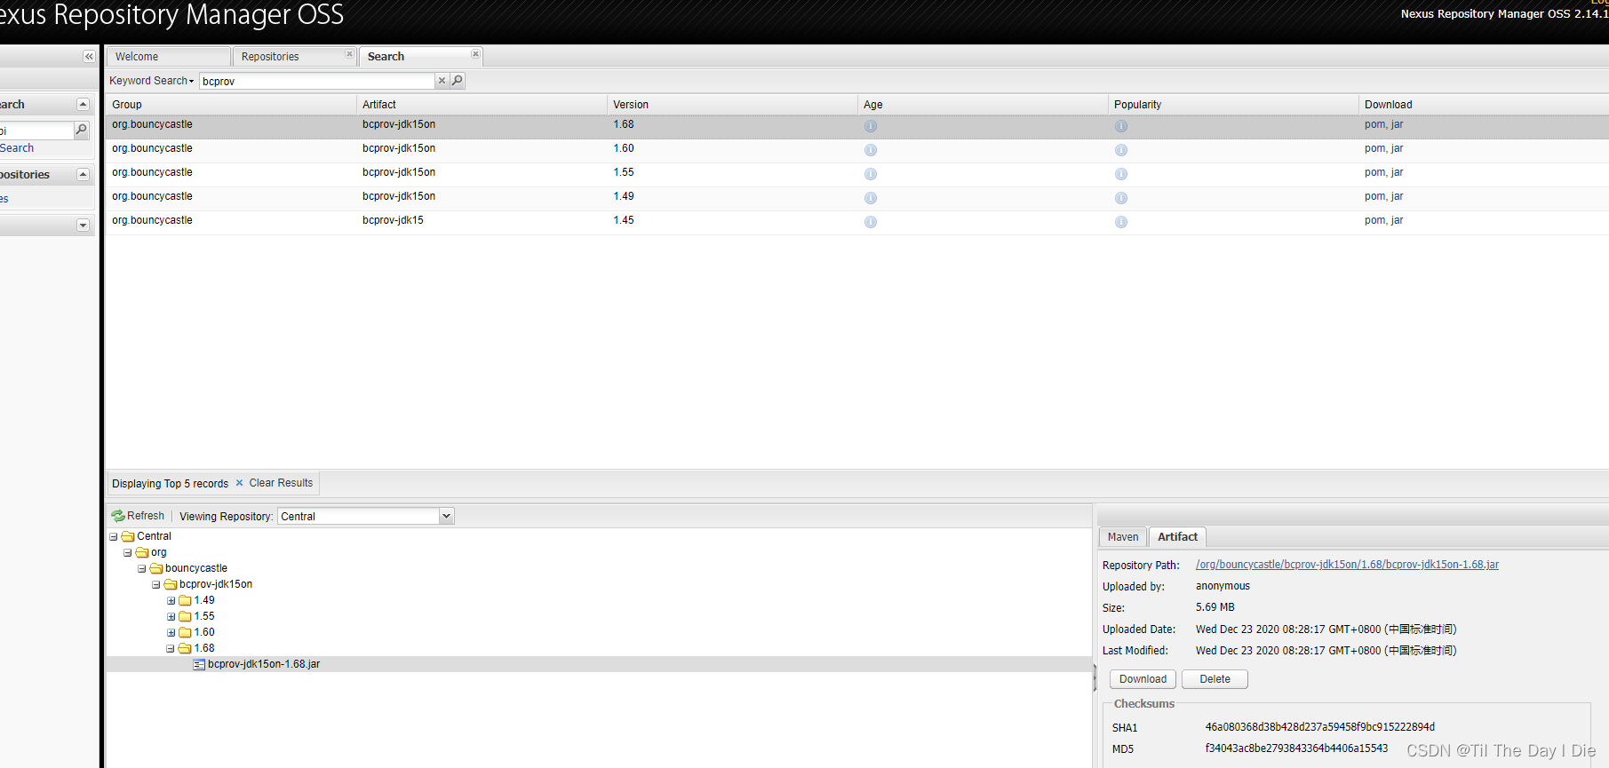Clear the bcprov keyword search field
Viewport: 1609px width, 768px height.
click(442, 81)
